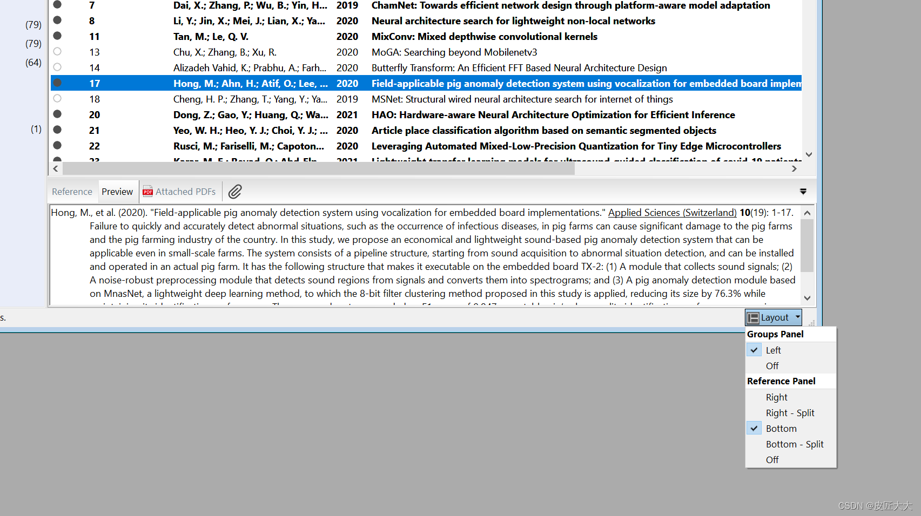Click author cell Dong, Z.; Gao, Y.

click(251, 115)
